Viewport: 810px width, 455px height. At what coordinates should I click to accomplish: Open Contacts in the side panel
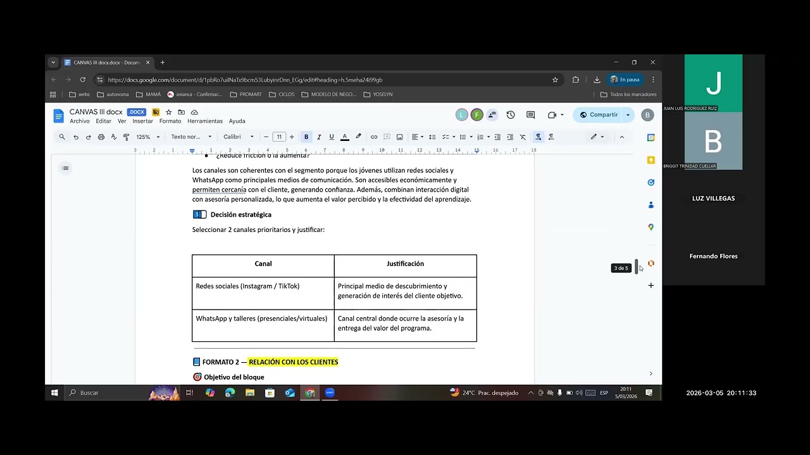pyautogui.click(x=651, y=205)
